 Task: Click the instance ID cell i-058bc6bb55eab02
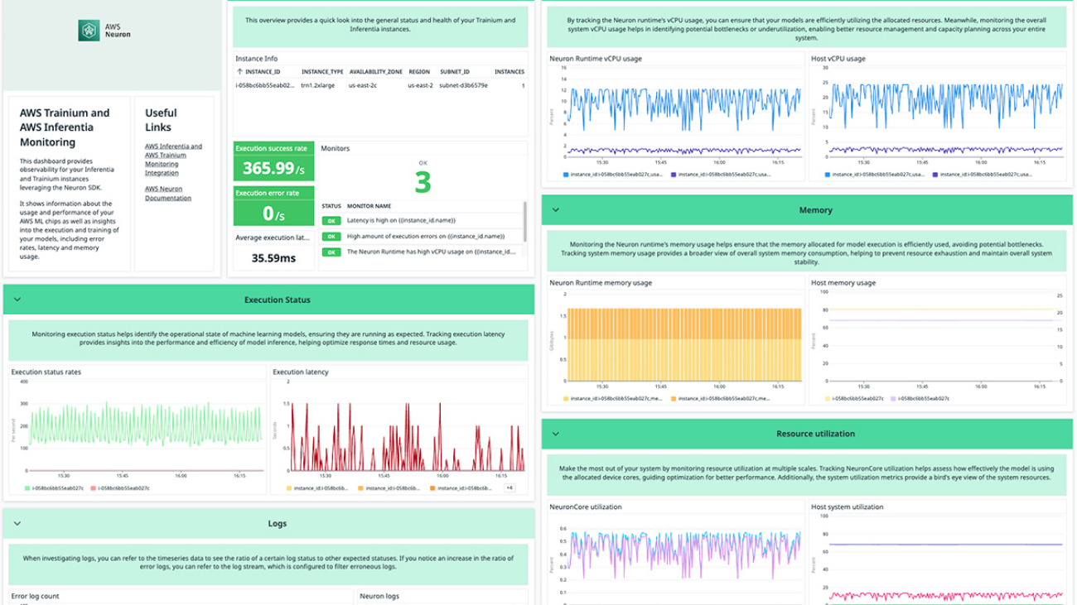(265, 85)
